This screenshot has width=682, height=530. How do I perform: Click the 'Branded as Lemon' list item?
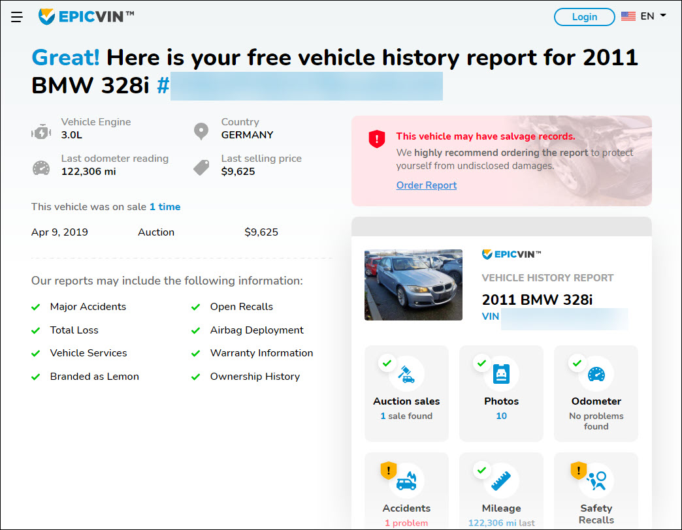click(x=94, y=377)
